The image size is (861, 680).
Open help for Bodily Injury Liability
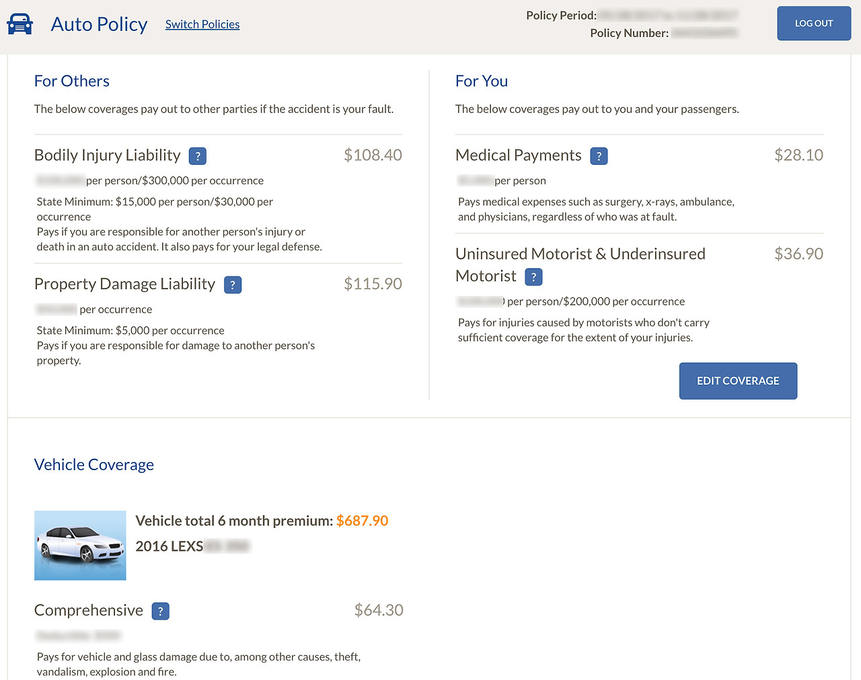click(198, 156)
